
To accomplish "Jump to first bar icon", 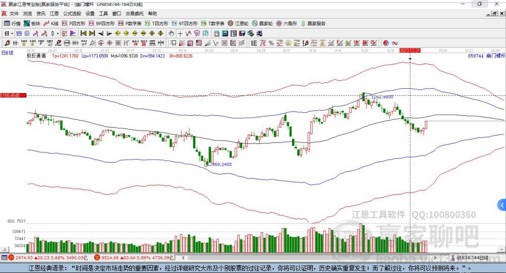I will click(x=83, y=34).
